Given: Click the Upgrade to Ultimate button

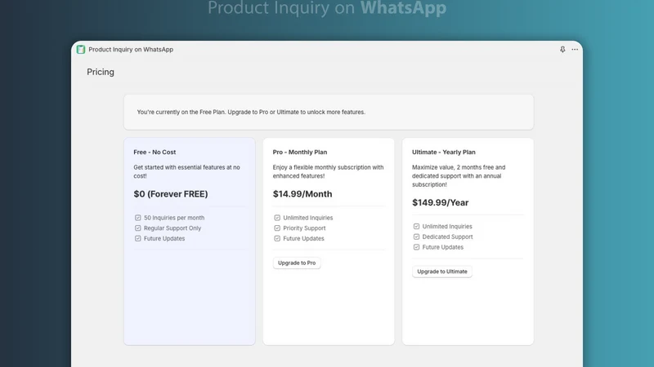Looking at the screenshot, I should tap(442, 272).
